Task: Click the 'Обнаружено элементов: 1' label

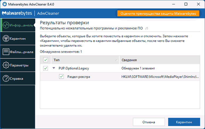Action: (x=61, y=52)
